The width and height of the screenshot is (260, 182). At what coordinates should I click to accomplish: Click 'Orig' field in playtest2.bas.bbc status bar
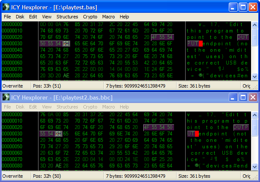pos(246,176)
